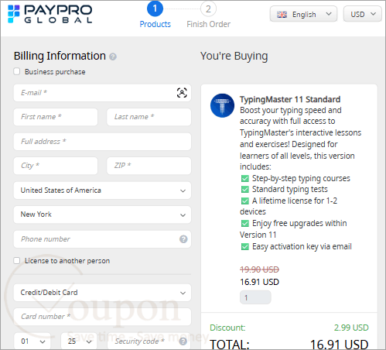Viewport: 386px width, 350px height.
Task: Click the E-mail input field
Action: [x=102, y=93]
